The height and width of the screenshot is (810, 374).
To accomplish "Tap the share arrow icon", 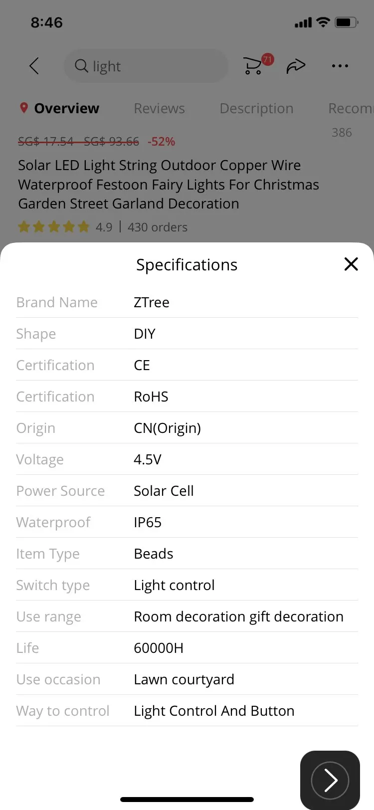I will [296, 66].
